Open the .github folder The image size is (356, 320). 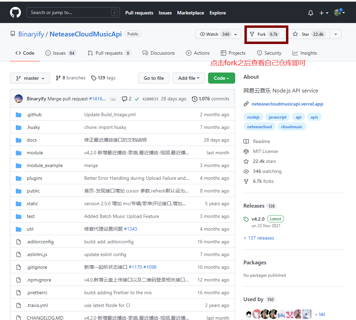34,114
